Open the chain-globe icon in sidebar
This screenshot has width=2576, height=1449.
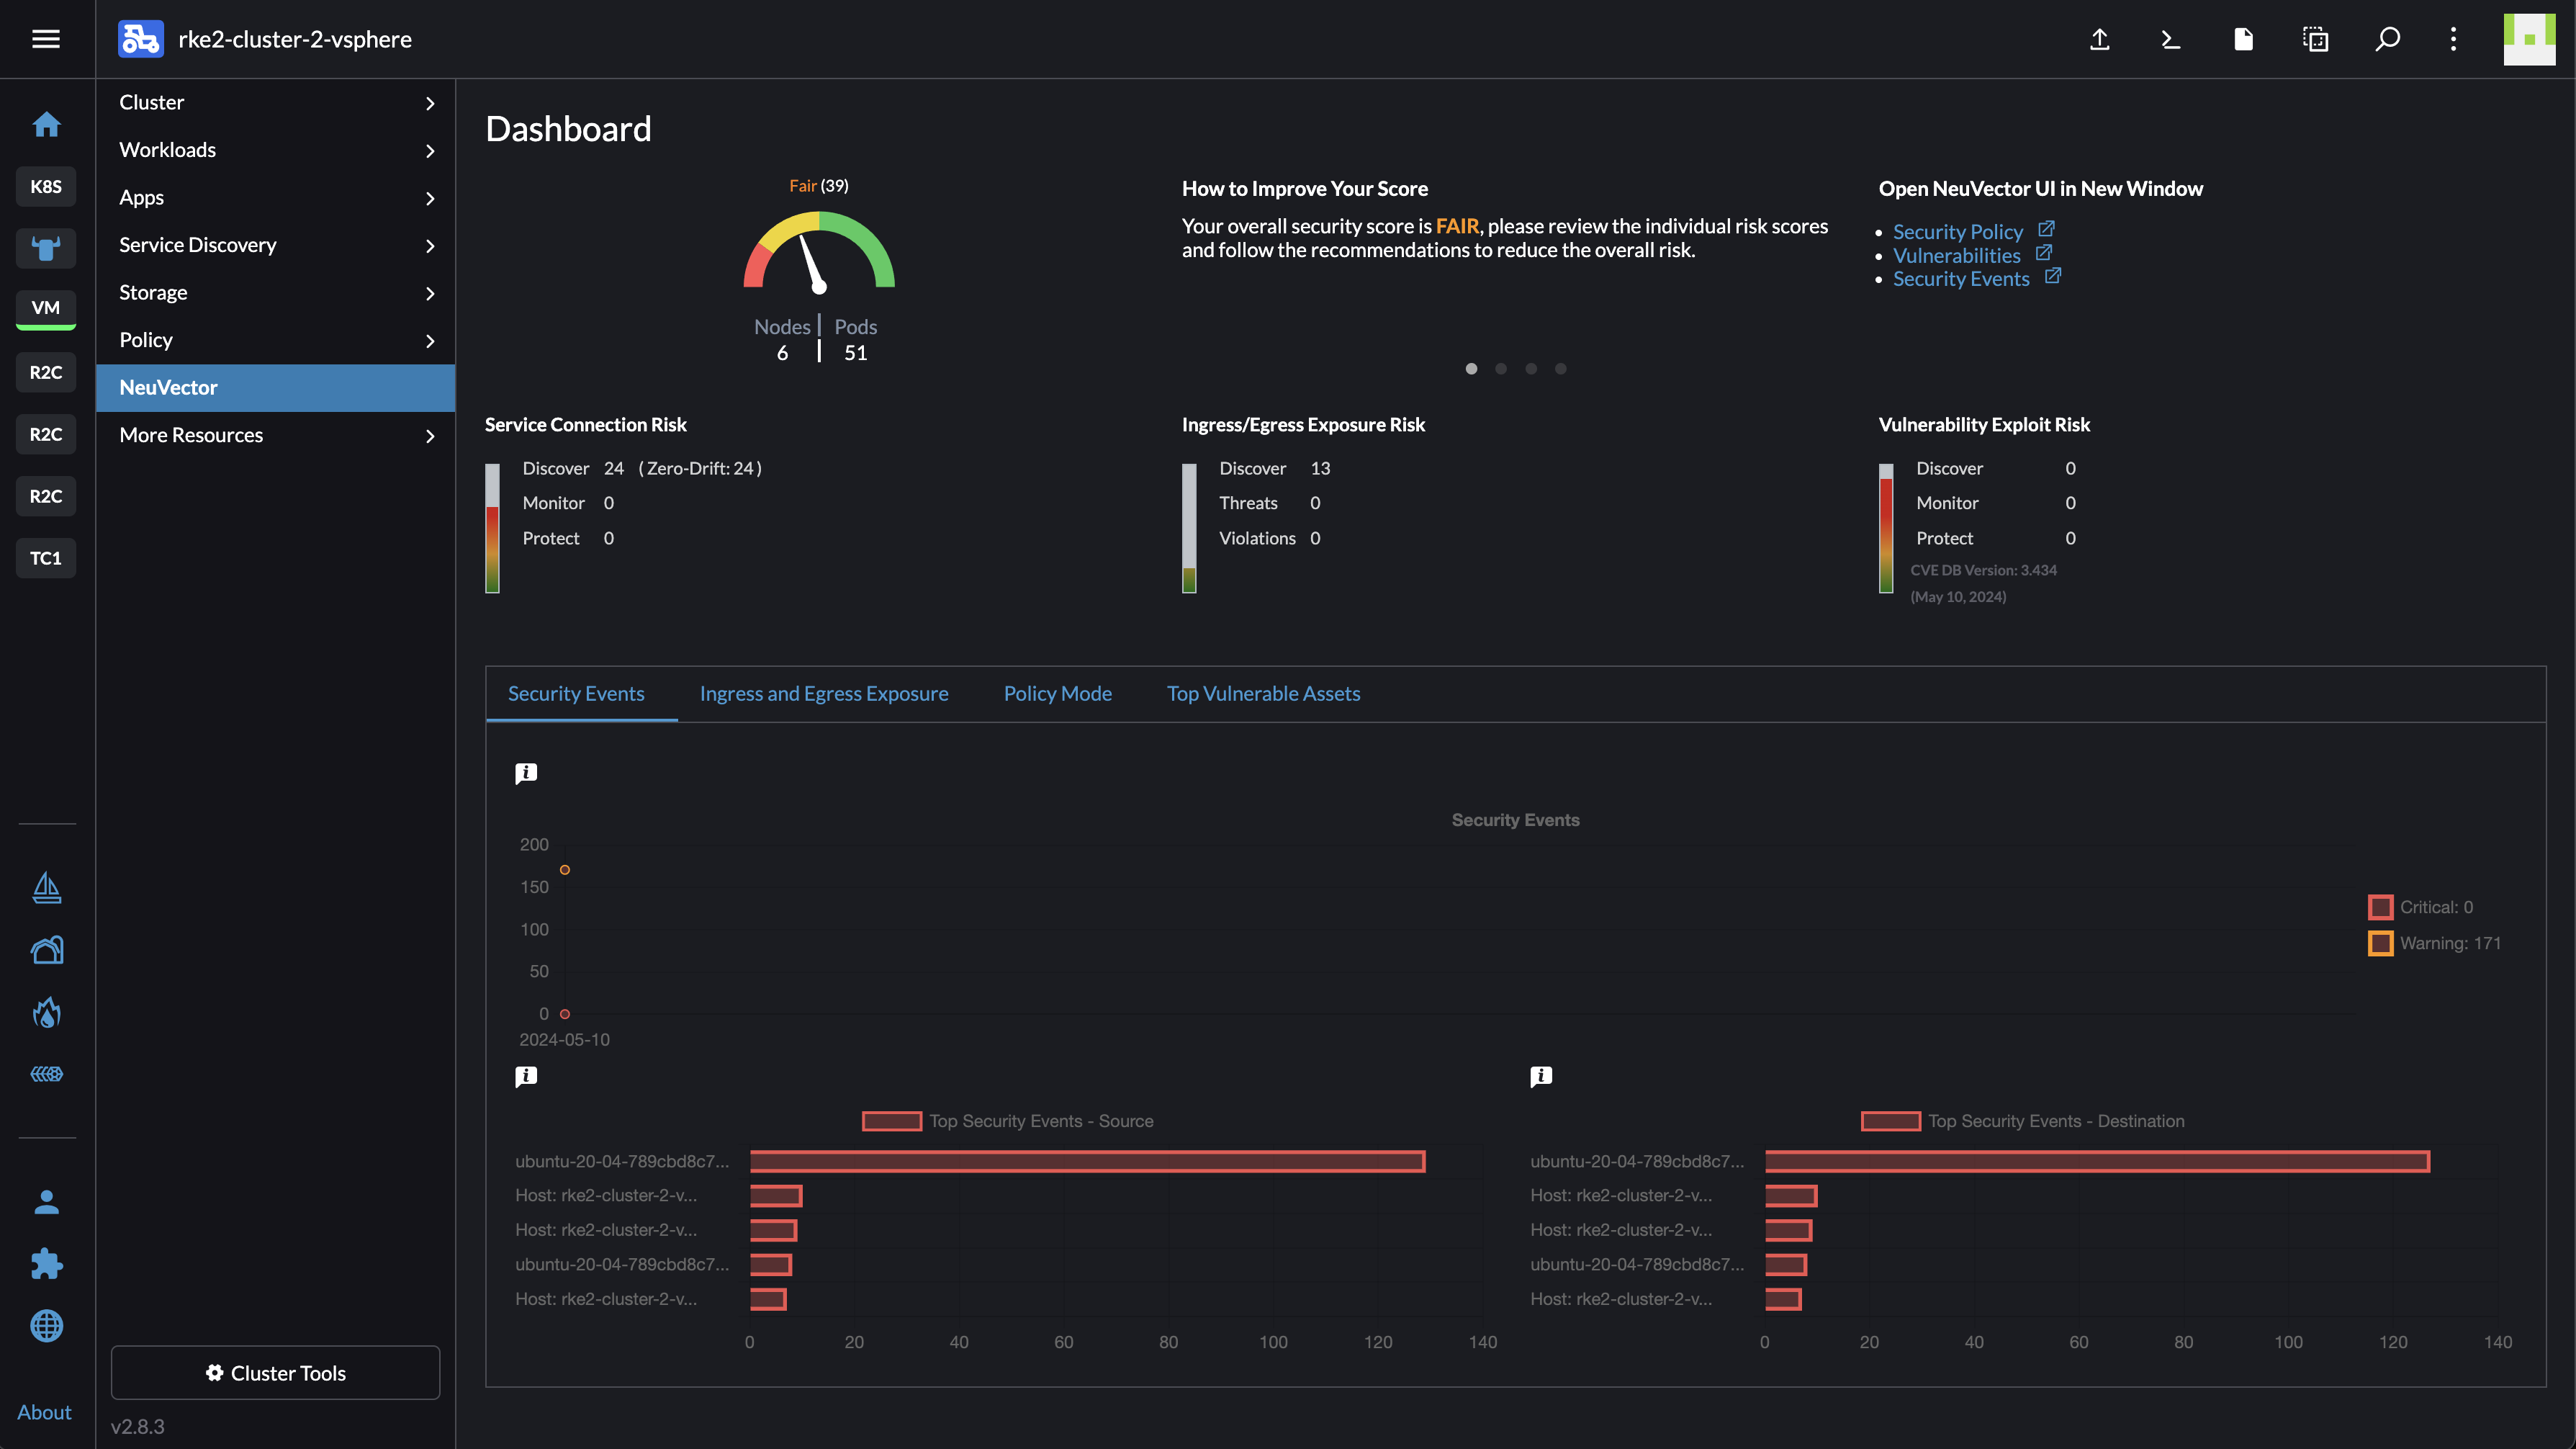tap(46, 1074)
